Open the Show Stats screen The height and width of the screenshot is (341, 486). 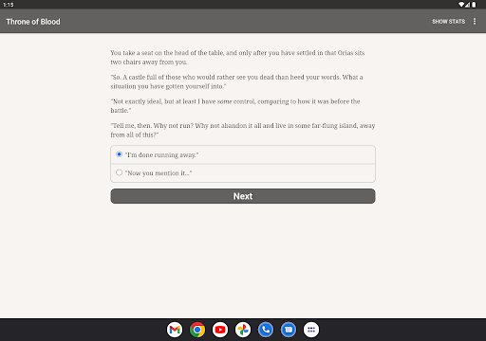tap(448, 22)
